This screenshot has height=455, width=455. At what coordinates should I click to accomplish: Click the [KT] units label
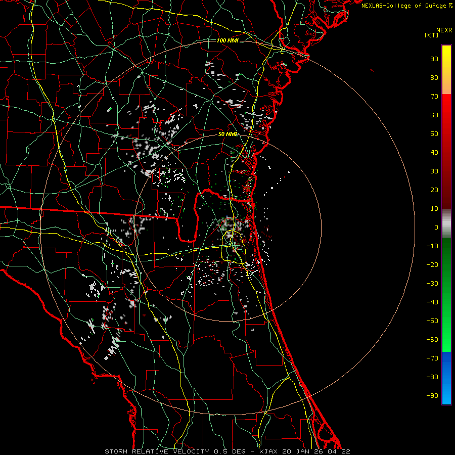pos(432,35)
